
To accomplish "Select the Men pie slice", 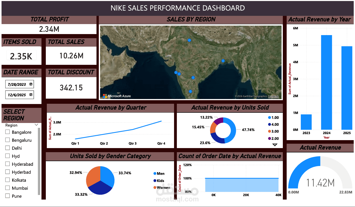I will click(x=107, y=177).
